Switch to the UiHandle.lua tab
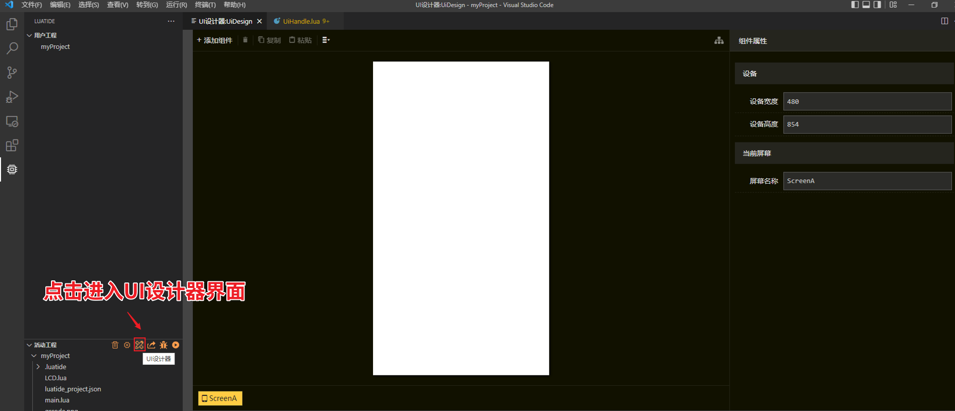 point(301,21)
